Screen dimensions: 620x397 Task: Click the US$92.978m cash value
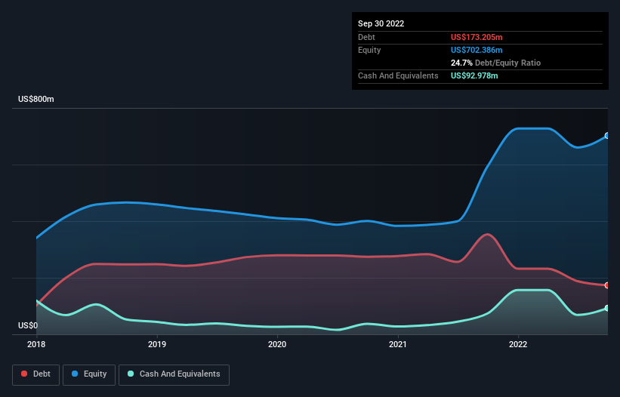tap(474, 75)
